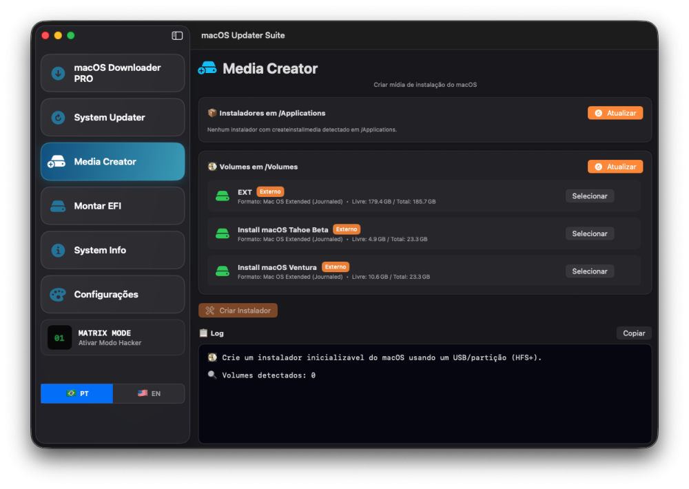
Task: Select the Install macOS Tahoe Beta volume
Action: coord(590,233)
